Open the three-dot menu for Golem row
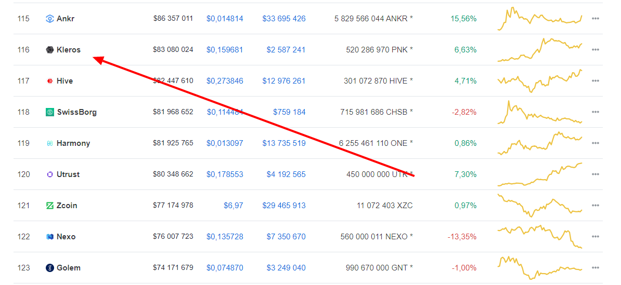 (x=596, y=268)
